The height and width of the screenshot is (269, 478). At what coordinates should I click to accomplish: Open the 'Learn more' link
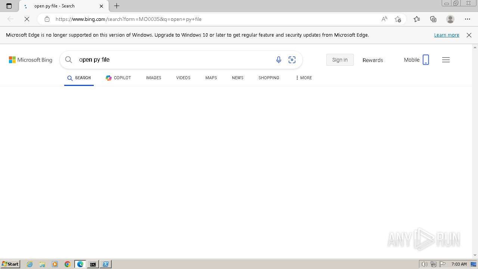447,35
